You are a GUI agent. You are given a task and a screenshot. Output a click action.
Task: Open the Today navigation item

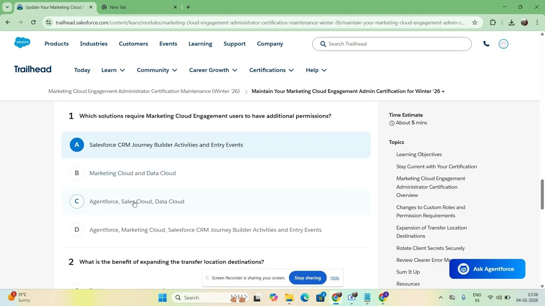[x=82, y=70]
